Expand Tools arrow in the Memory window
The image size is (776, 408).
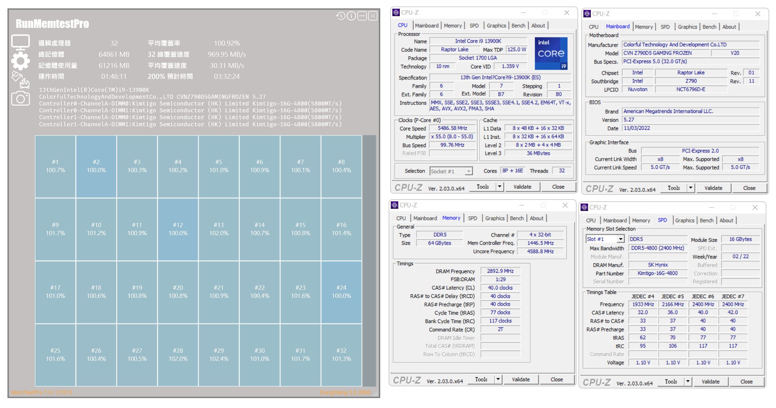coord(498,379)
